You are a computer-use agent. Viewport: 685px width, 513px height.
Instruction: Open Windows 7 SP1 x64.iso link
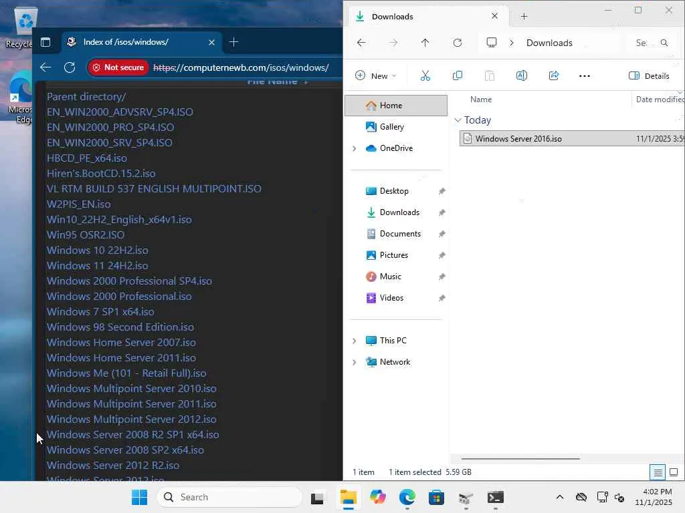(x=100, y=312)
